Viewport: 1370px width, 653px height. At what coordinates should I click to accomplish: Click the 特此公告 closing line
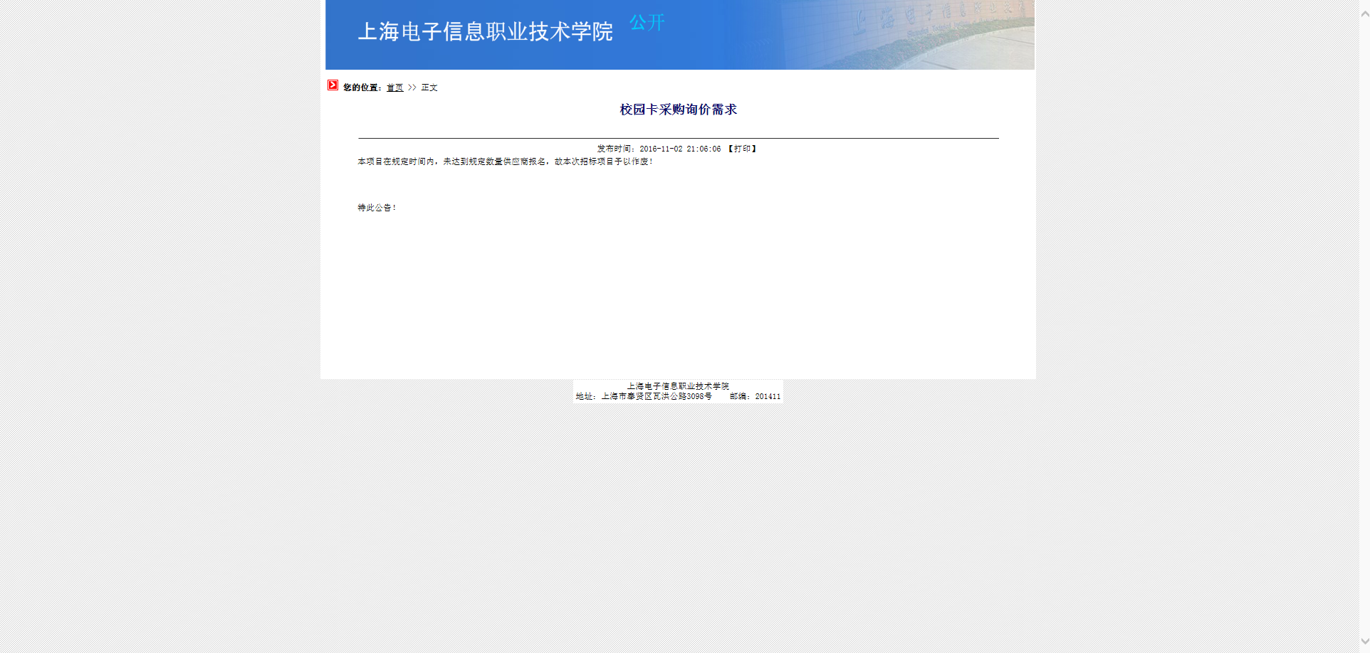[x=377, y=208]
